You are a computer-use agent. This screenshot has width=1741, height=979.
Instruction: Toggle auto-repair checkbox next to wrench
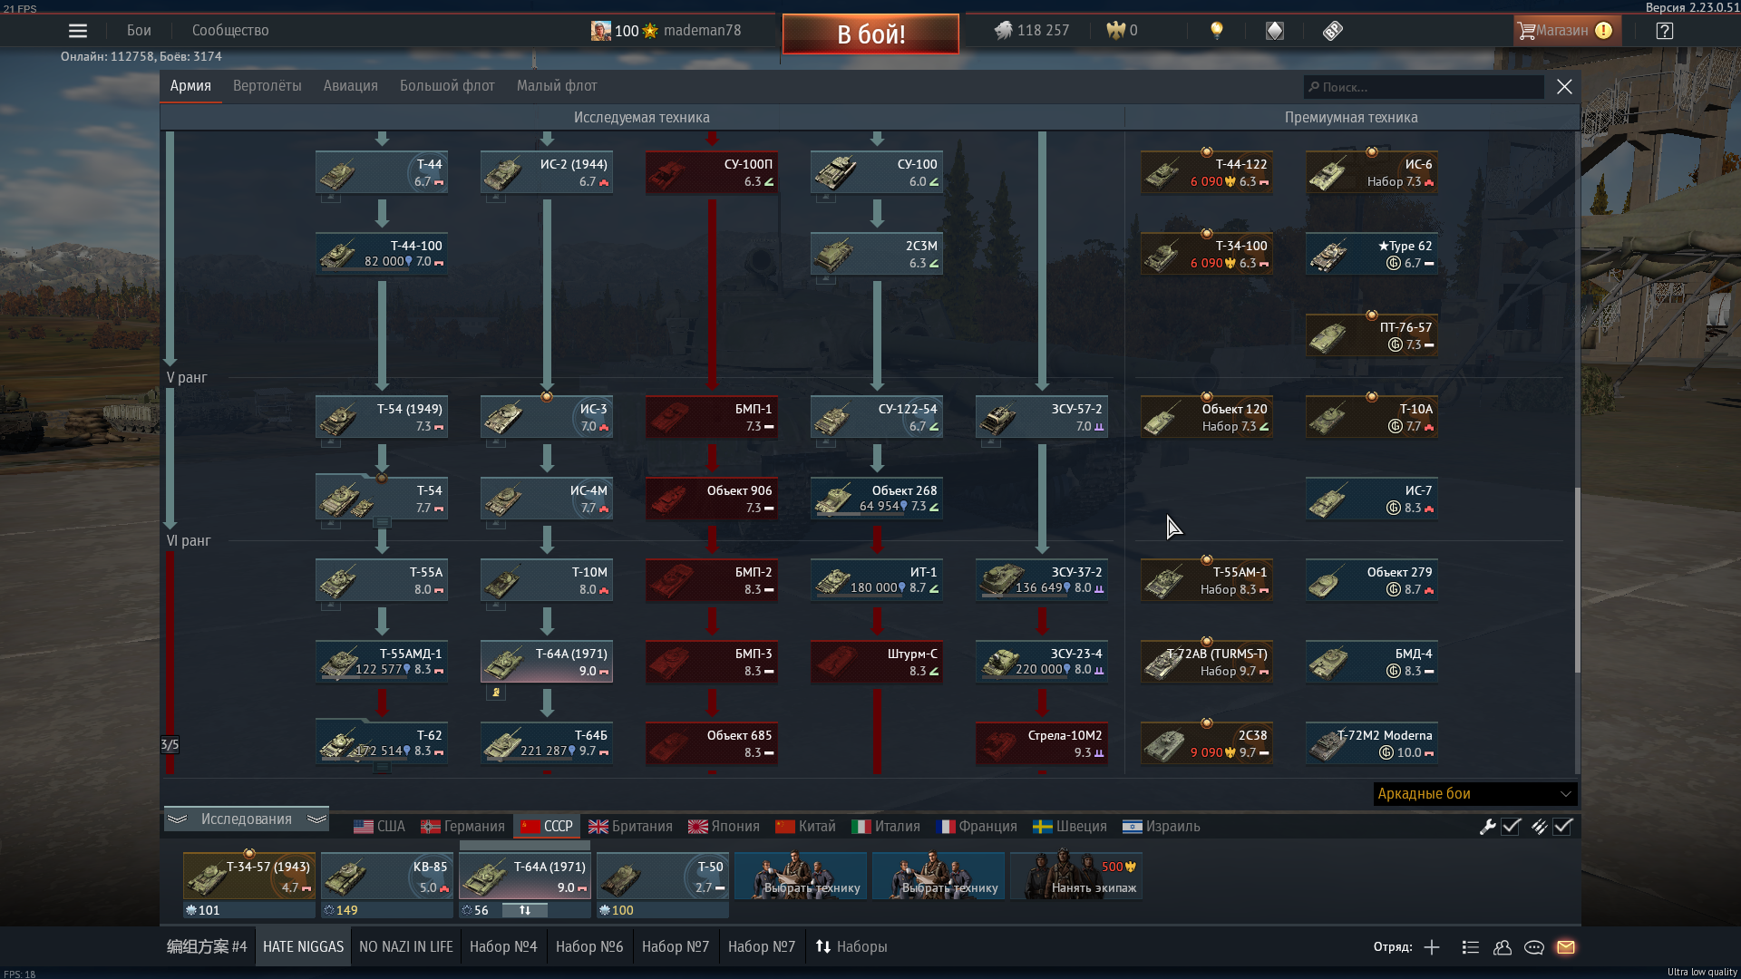(x=1511, y=827)
